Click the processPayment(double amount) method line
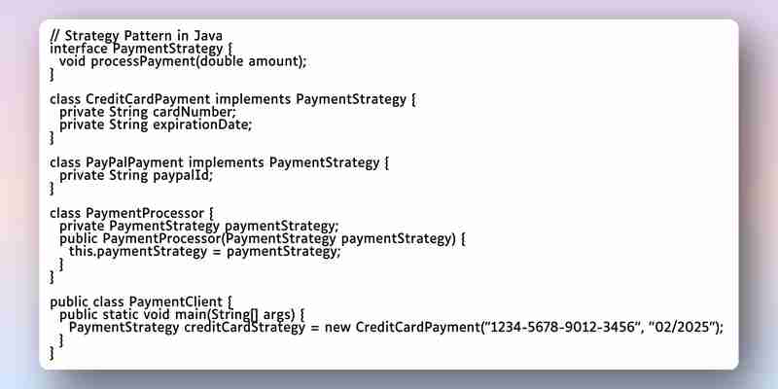Viewport: 778px width, 389px height. point(183,61)
